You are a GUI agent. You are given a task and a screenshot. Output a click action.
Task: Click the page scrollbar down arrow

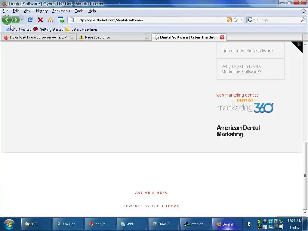(x=305, y=213)
